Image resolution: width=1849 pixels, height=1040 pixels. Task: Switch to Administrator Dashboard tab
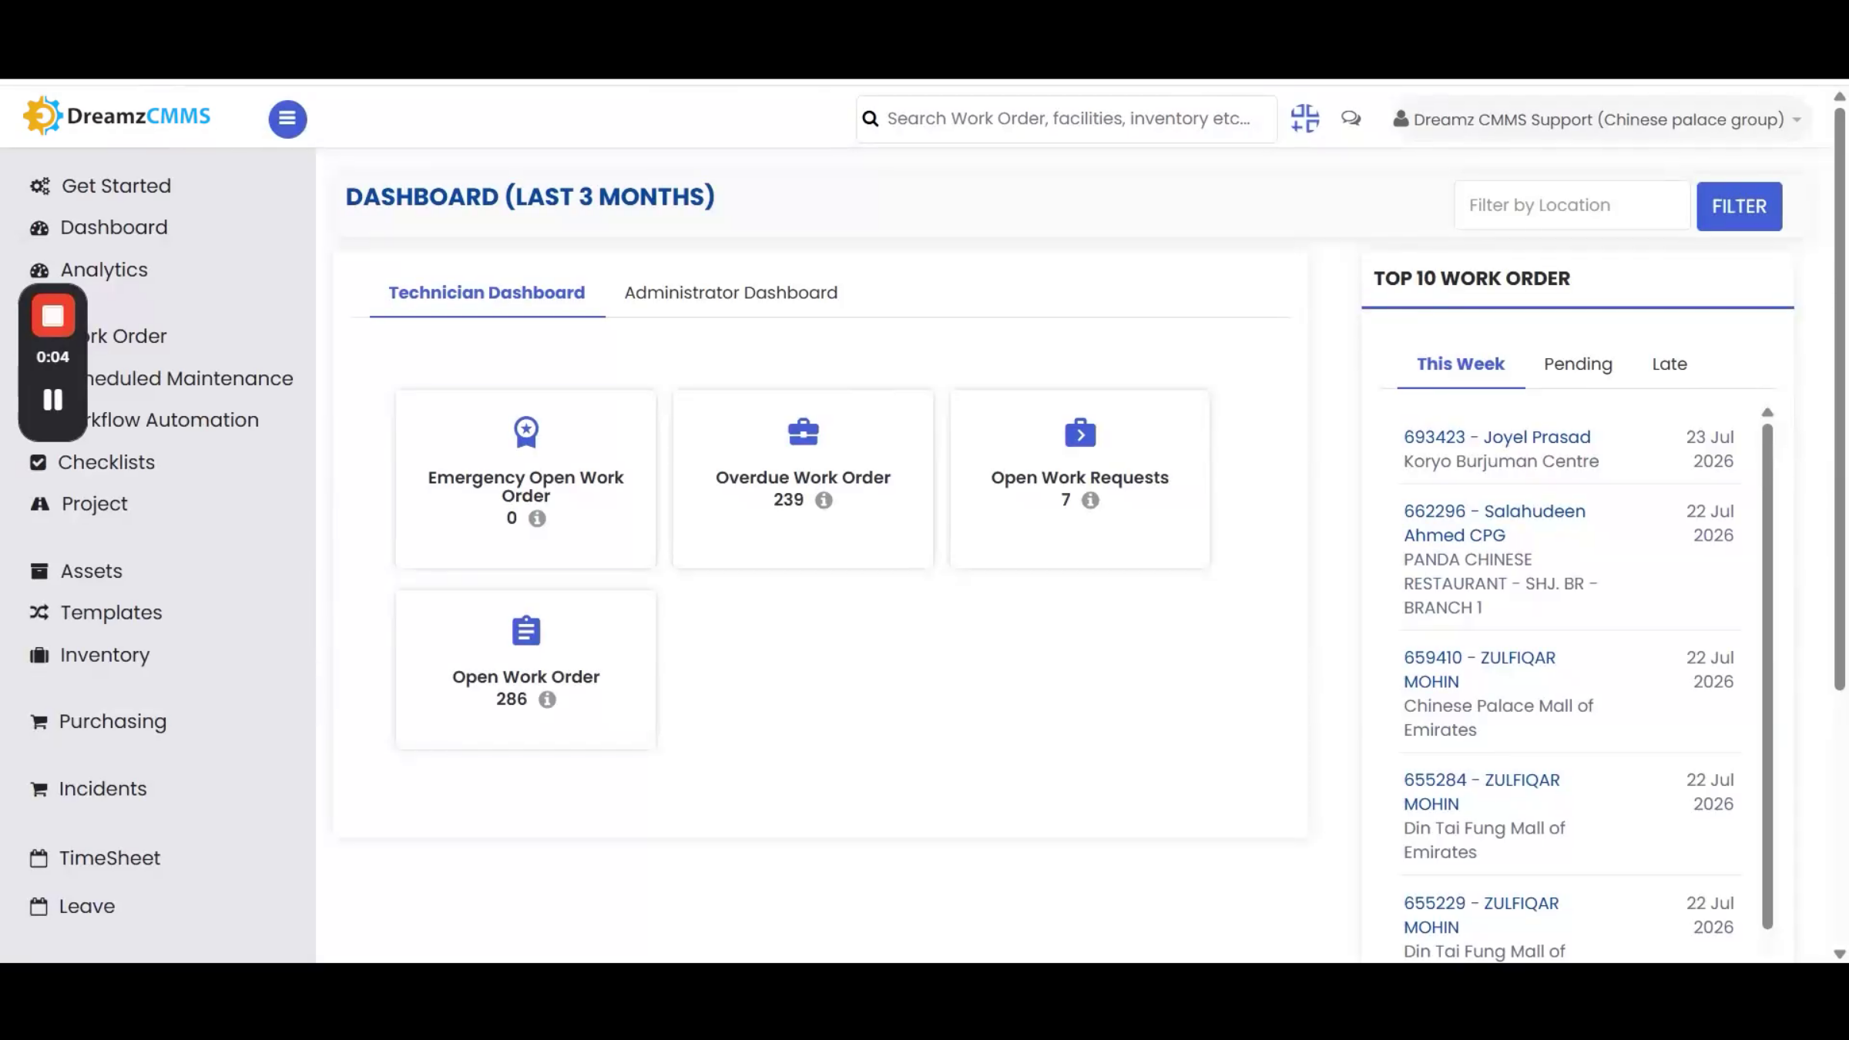coord(730,293)
